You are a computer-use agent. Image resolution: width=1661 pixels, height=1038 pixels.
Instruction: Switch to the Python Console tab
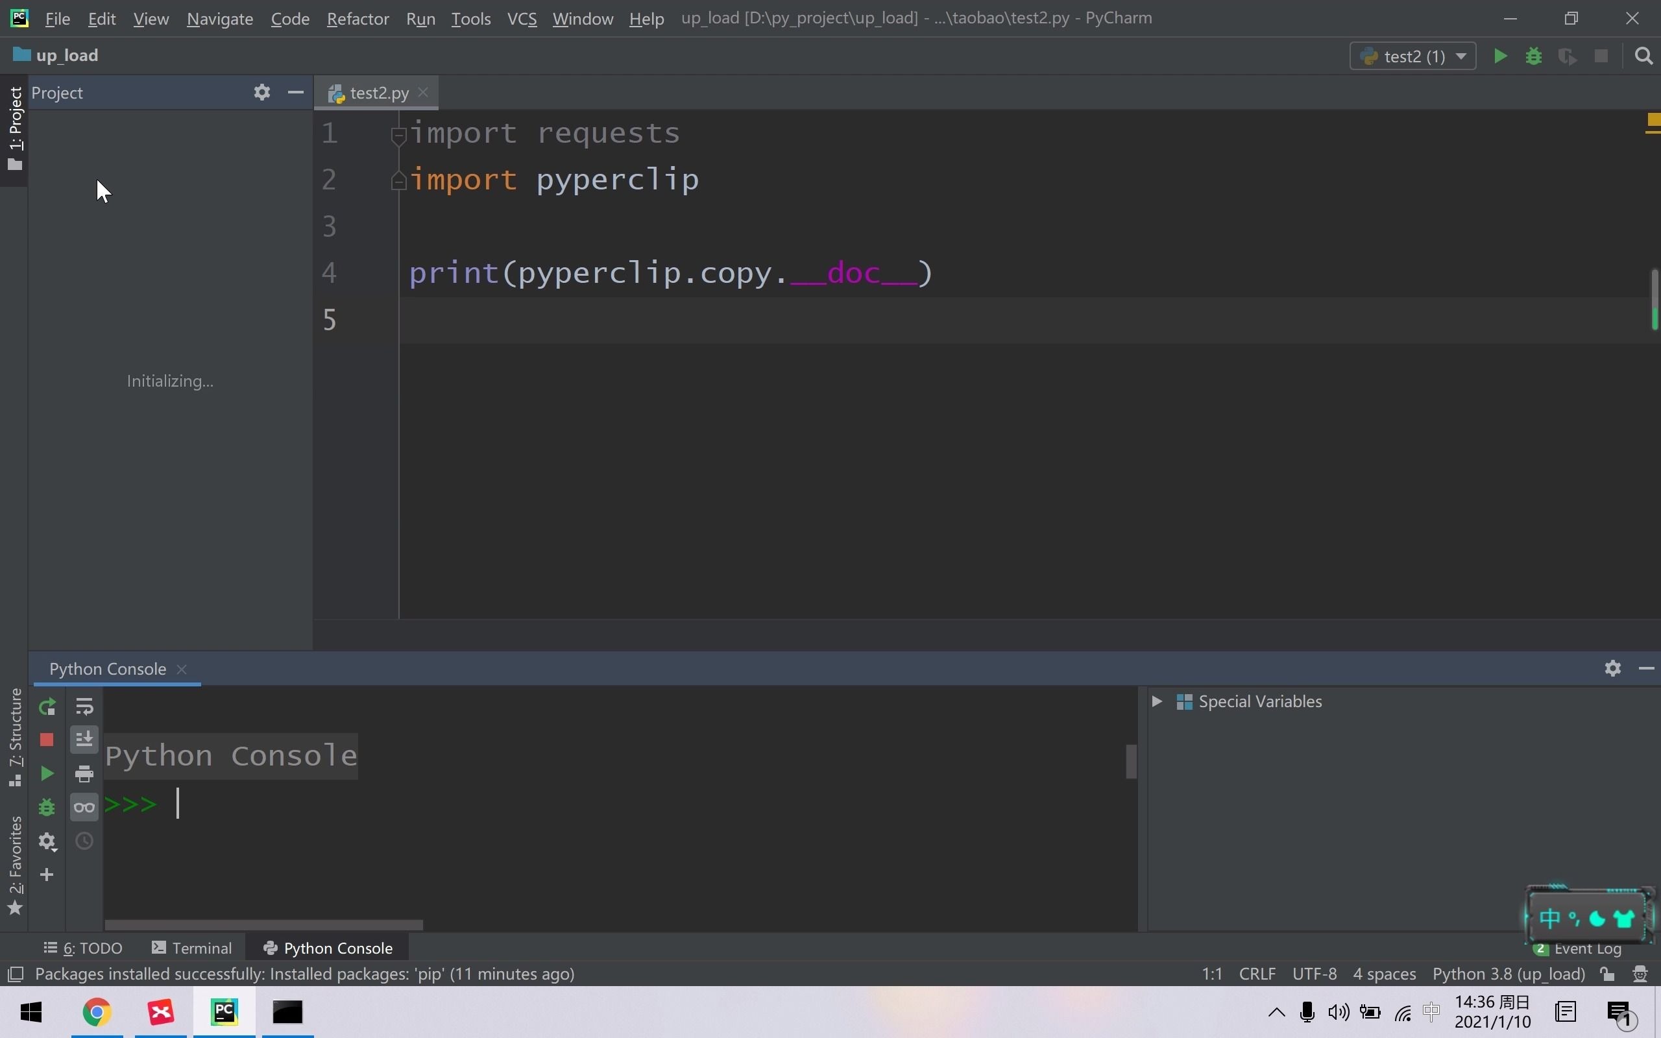click(x=337, y=947)
